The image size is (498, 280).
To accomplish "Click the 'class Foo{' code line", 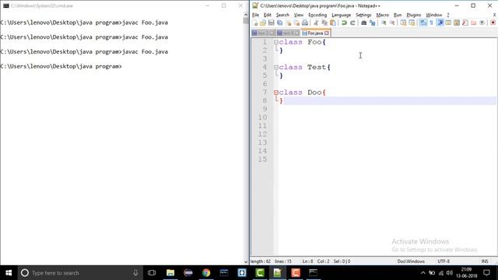I will [303, 42].
